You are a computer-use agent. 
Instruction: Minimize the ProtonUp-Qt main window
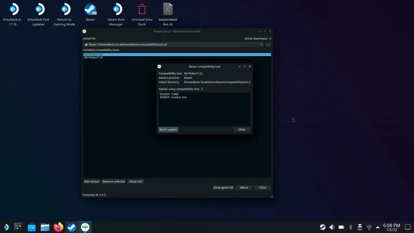coord(260,31)
